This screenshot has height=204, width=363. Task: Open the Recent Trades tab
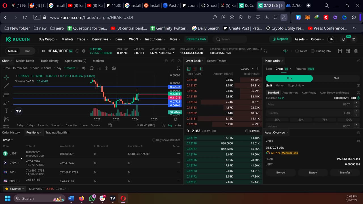tap(217, 61)
